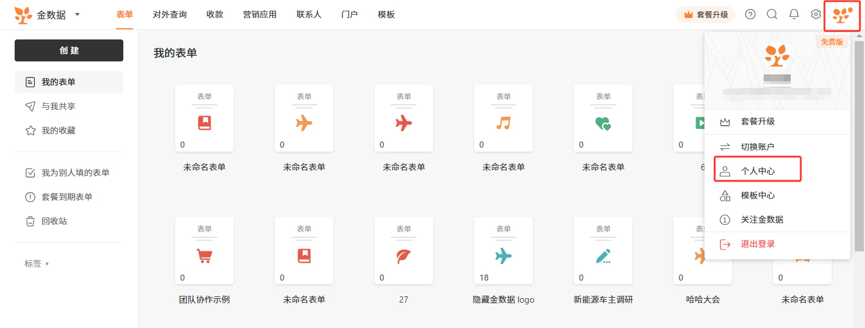This screenshot has width=865, height=328.
Task: Switch to the 门户 tab
Action: pos(349,15)
